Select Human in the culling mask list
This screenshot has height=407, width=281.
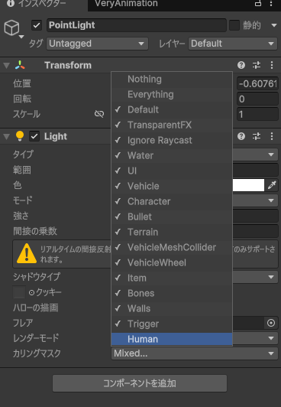pyautogui.click(x=172, y=339)
